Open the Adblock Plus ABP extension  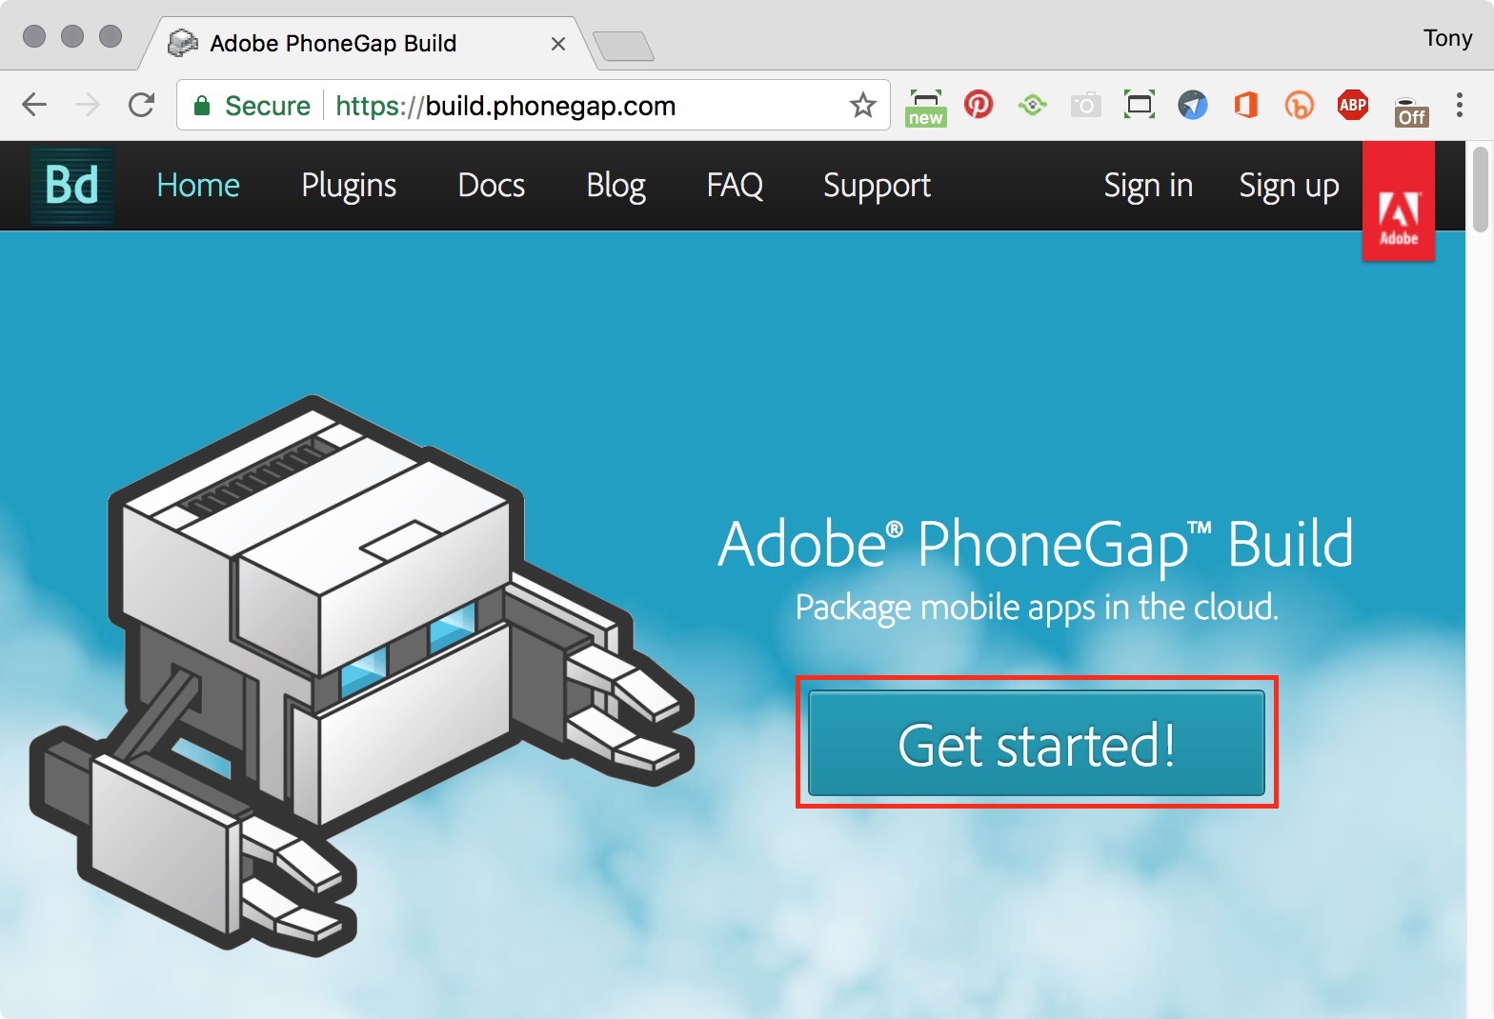click(1352, 104)
